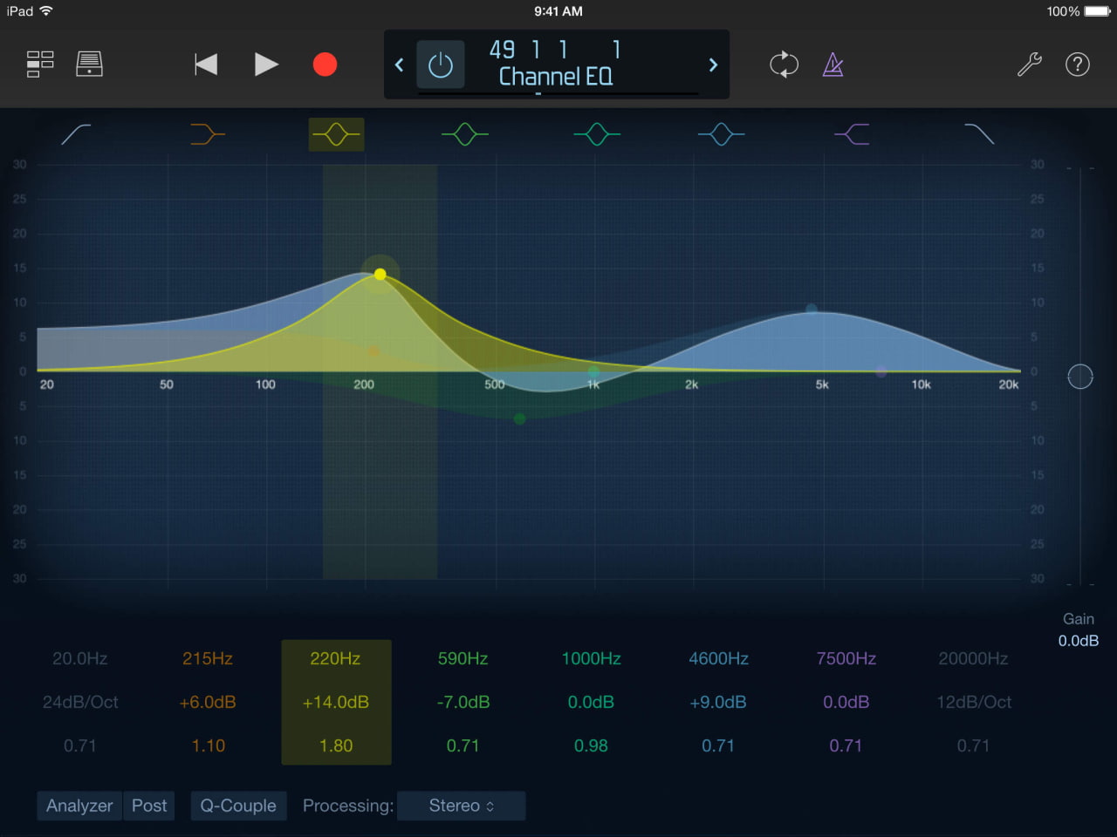Select the high cut filter band icon
Screen dimensions: 1117x837
click(979, 134)
